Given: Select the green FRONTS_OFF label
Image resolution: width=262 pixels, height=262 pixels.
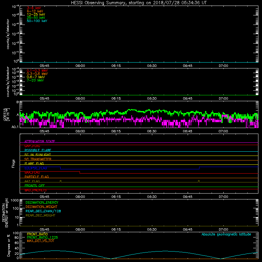Looking at the screenshot, I should 35,186.
